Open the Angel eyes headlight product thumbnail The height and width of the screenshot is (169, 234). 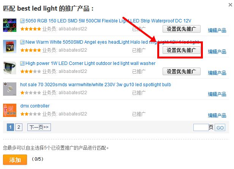click(10, 46)
